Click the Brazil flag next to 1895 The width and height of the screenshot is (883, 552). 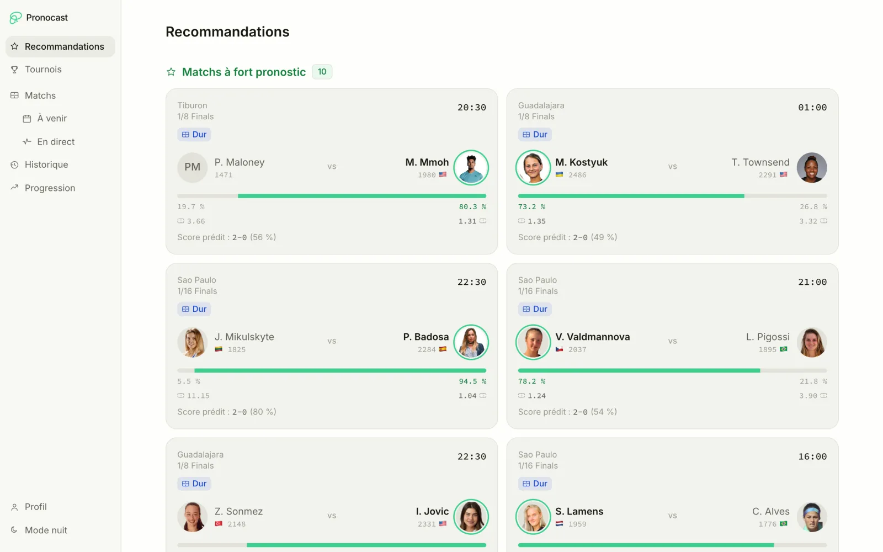click(784, 349)
